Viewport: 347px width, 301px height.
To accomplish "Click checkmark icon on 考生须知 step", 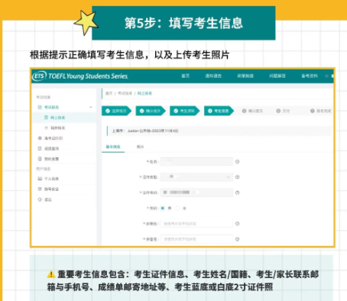I will pos(176,111).
